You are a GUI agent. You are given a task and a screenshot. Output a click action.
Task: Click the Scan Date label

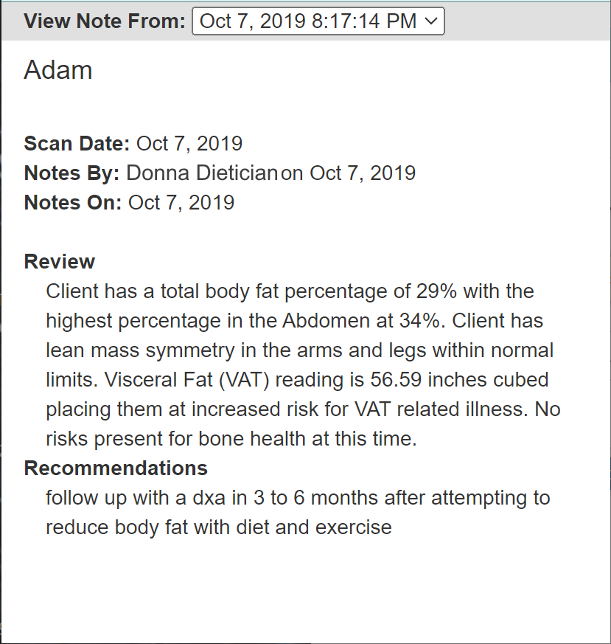point(77,143)
